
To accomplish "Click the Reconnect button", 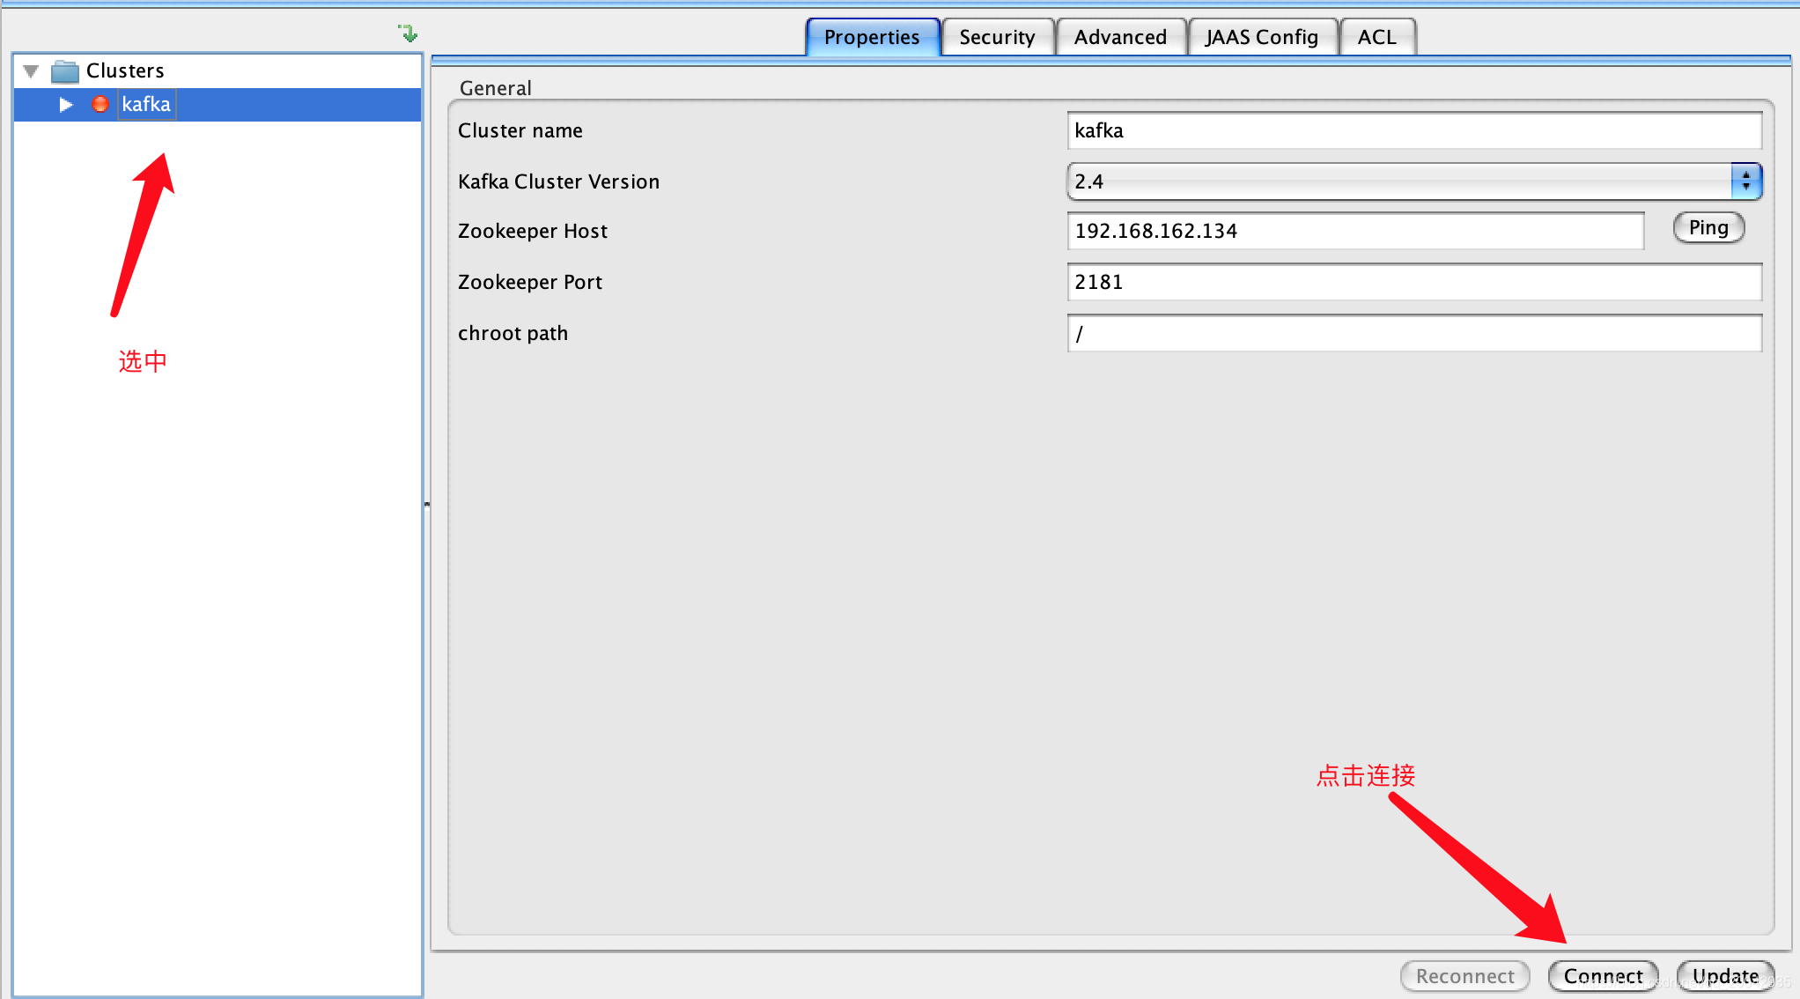I will coord(1464,976).
